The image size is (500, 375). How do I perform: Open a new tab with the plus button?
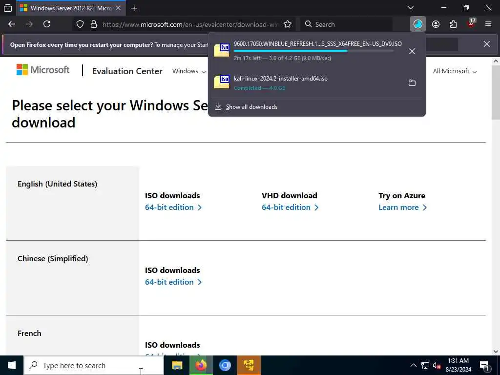[x=134, y=8]
